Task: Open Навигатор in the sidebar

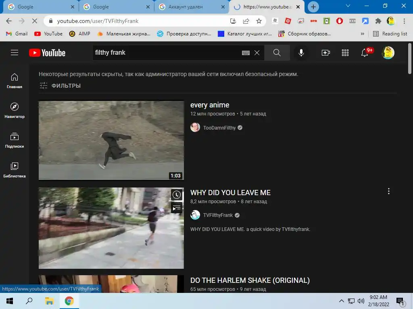Action: [15, 111]
